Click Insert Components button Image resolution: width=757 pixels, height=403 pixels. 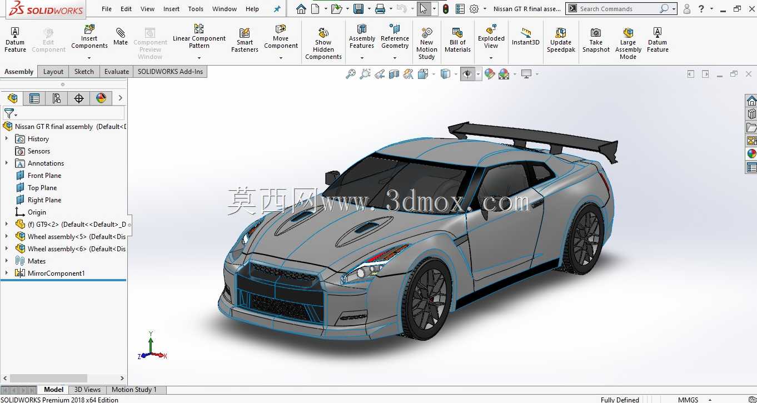click(89, 37)
